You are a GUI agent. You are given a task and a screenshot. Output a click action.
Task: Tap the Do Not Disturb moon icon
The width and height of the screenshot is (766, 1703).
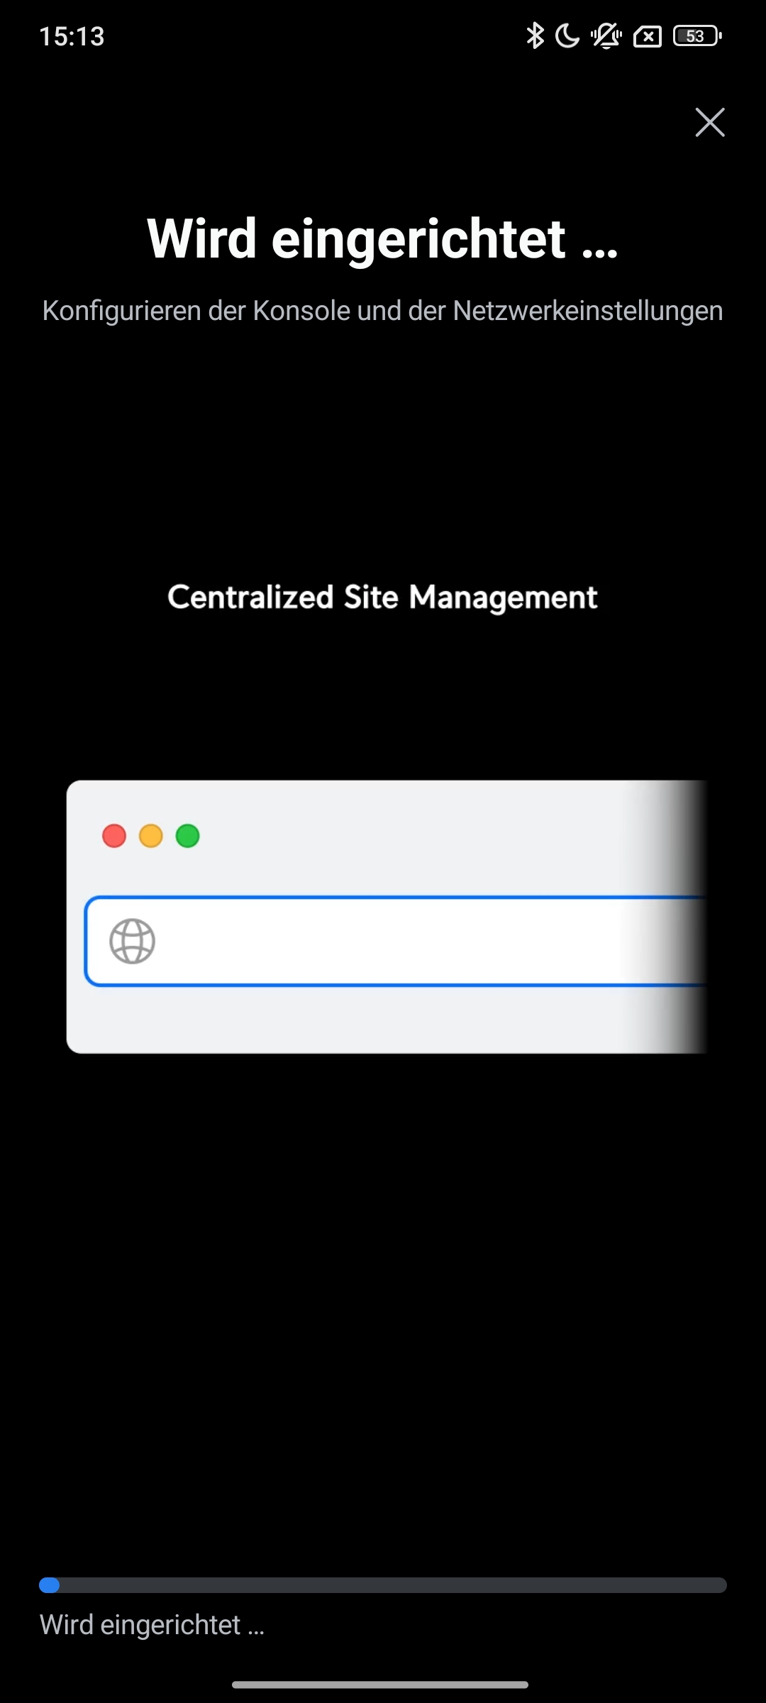coord(567,35)
